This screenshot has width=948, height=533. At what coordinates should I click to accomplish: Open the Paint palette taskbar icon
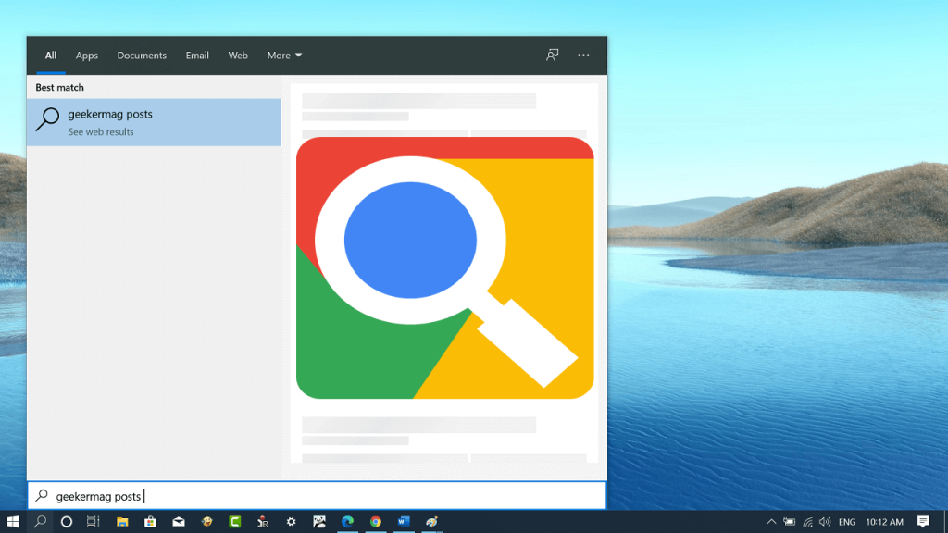click(x=431, y=522)
